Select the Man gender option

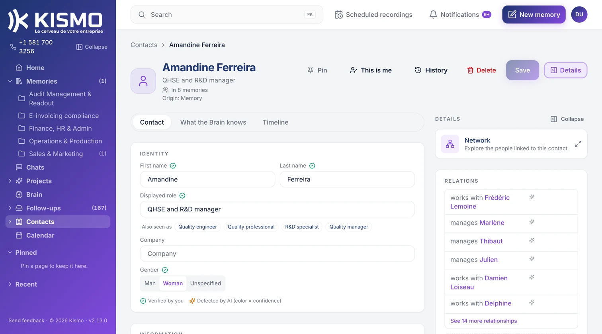(x=150, y=283)
